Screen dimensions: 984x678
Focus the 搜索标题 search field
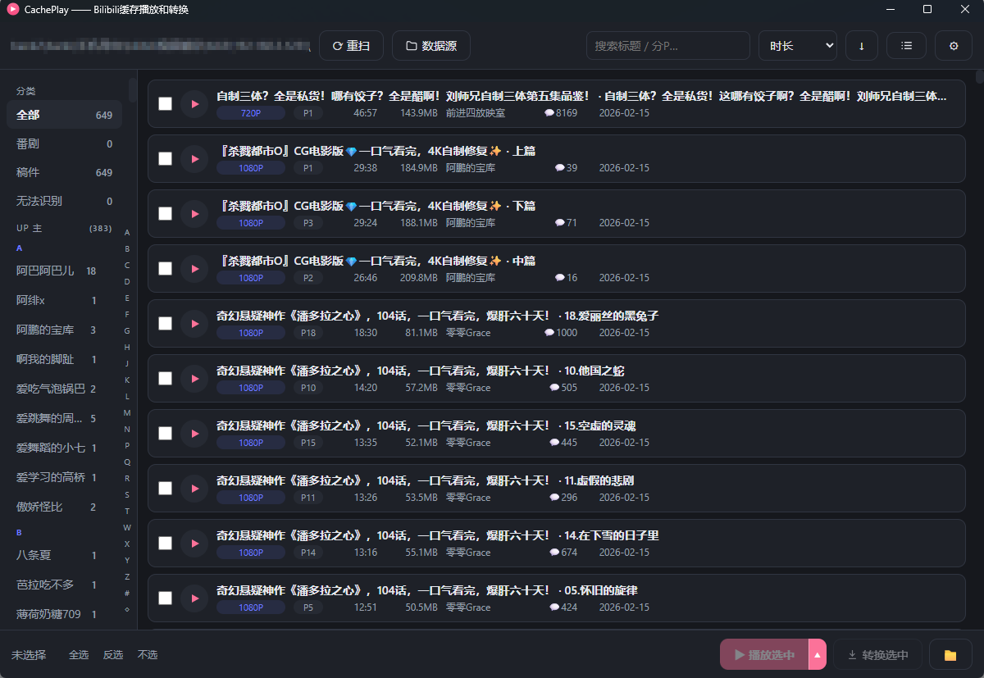click(668, 46)
